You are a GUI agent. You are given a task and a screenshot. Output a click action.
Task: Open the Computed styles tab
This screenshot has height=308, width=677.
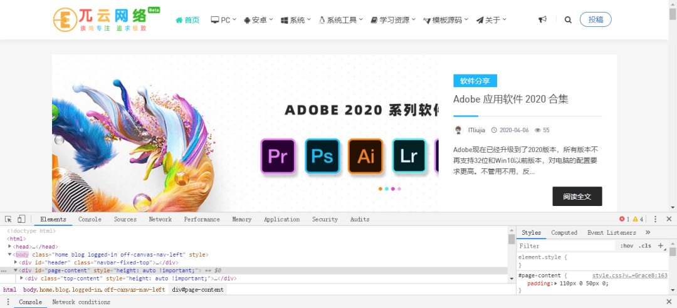[x=564, y=232]
